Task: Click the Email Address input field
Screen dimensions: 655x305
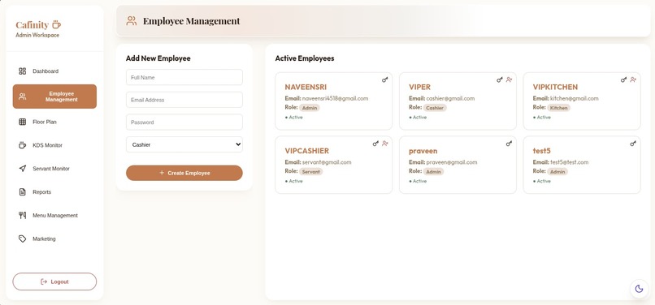Action: [x=184, y=100]
